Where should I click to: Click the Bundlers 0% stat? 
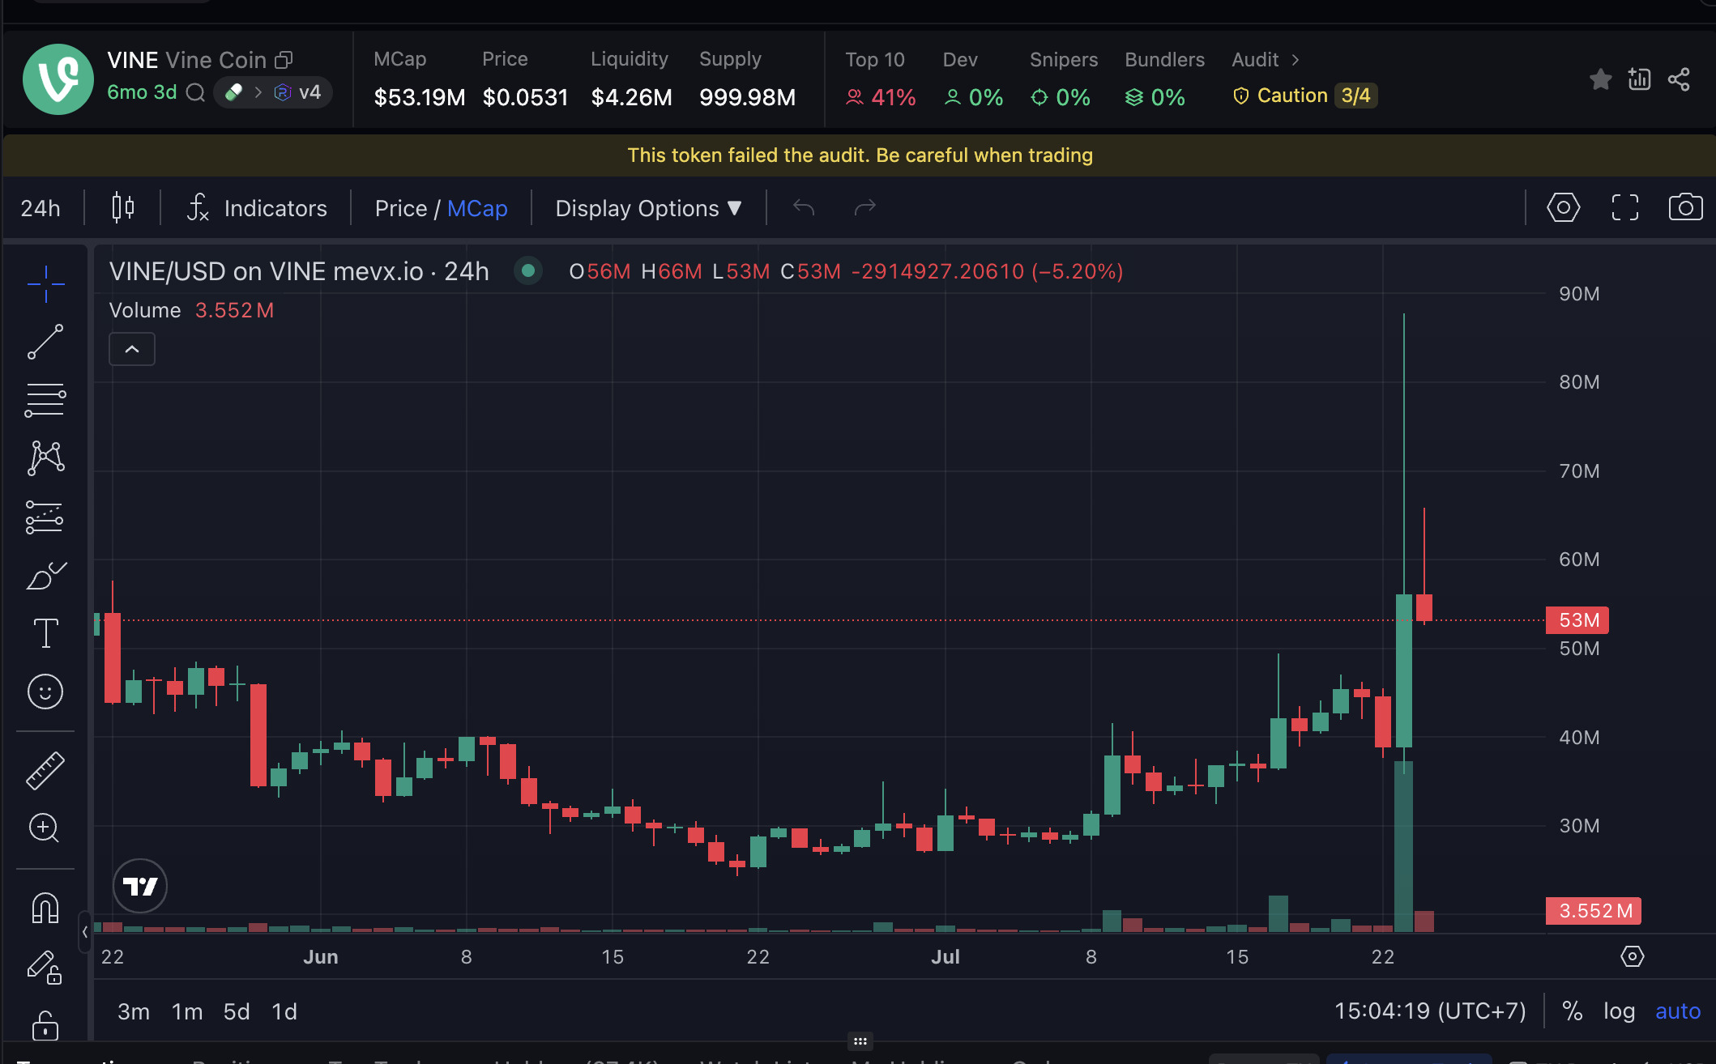point(1164,79)
